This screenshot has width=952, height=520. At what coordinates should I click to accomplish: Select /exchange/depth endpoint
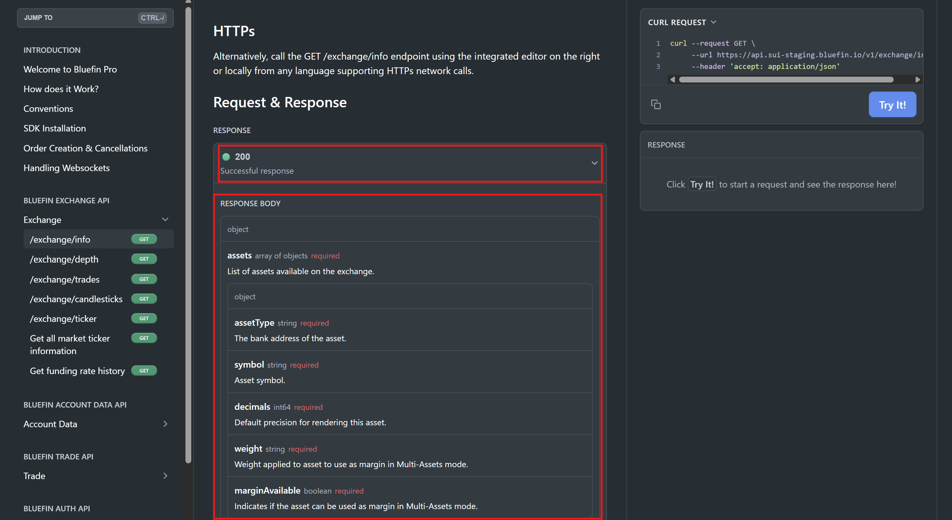pos(64,259)
